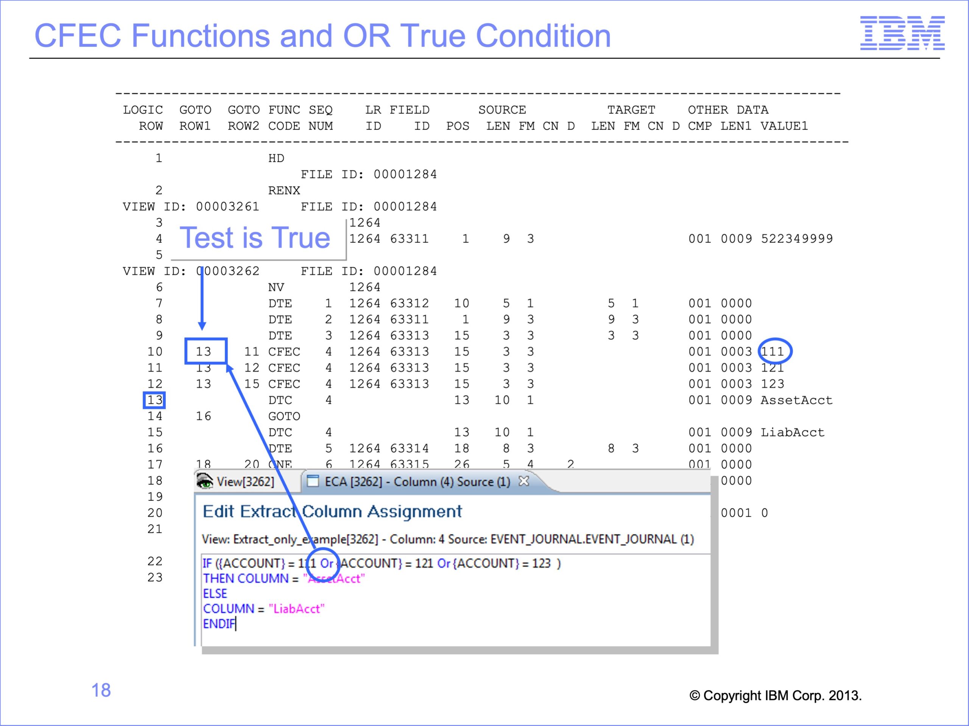Click the IBM logo
This screenshot has width=969, height=726.
[x=902, y=33]
